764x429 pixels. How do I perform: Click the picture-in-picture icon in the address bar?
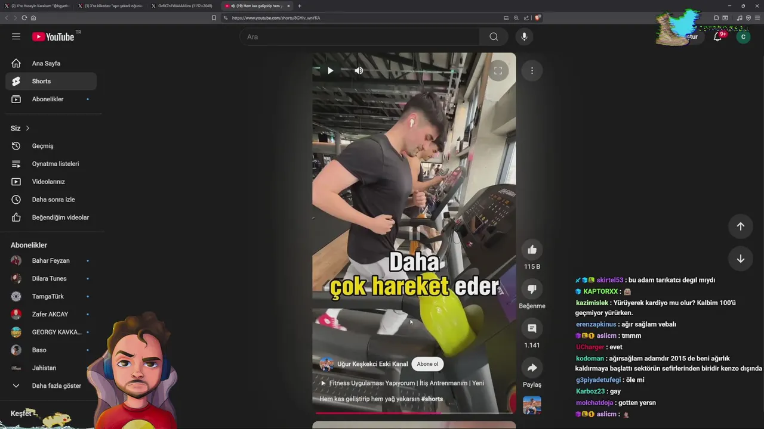(506, 18)
